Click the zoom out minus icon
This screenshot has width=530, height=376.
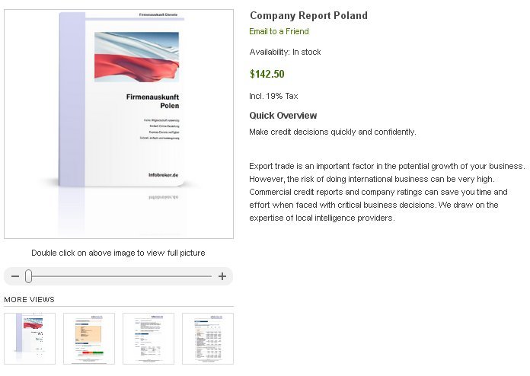click(x=14, y=276)
